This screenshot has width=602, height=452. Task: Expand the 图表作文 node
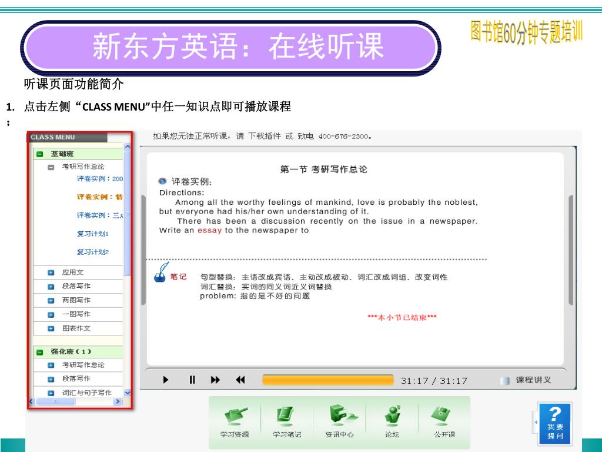pos(51,328)
